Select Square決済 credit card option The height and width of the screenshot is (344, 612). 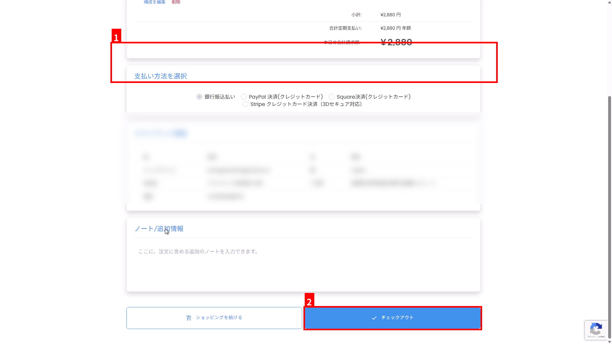pyautogui.click(x=332, y=97)
